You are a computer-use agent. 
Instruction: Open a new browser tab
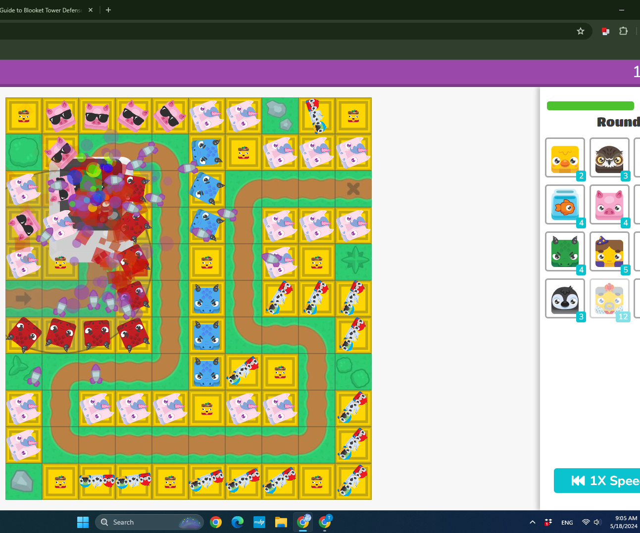(108, 10)
